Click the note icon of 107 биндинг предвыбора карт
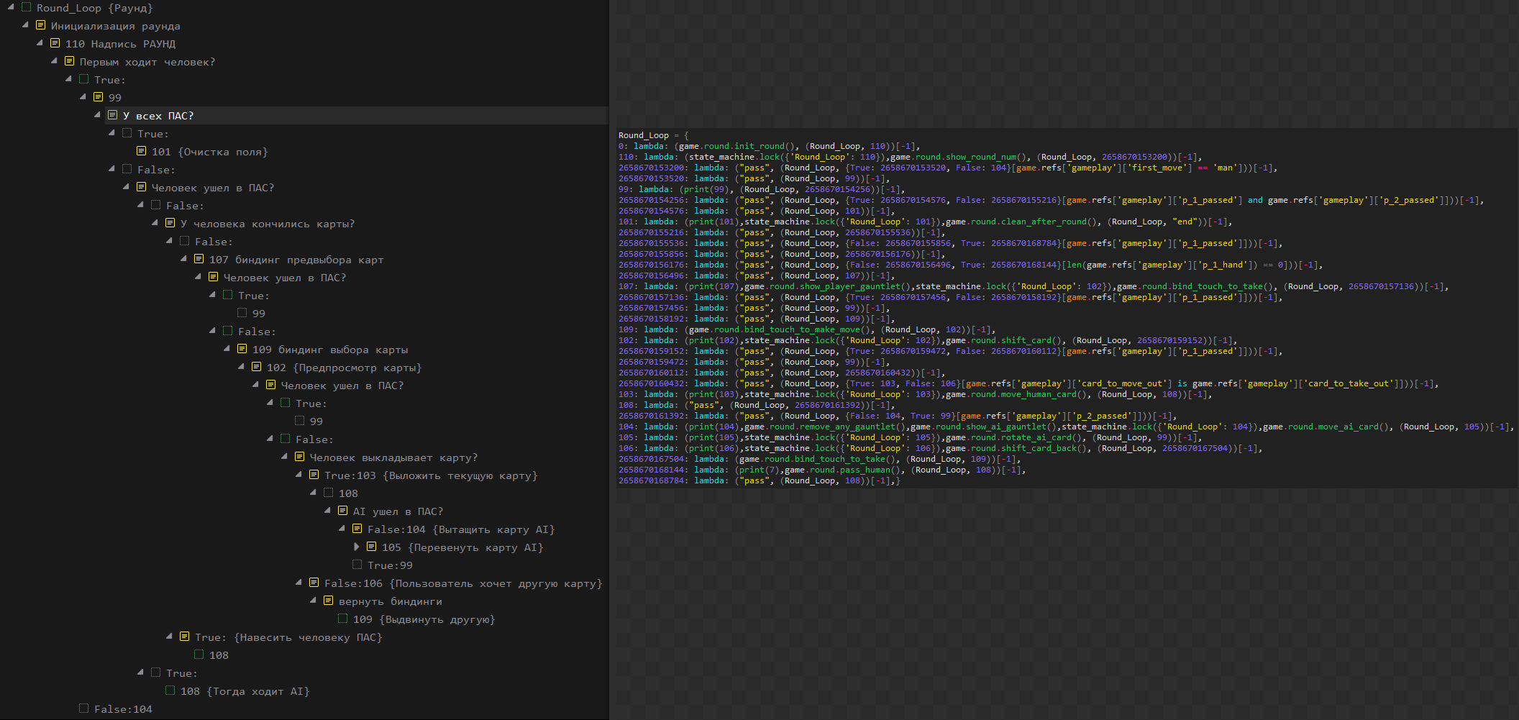This screenshot has width=1519, height=720. pyautogui.click(x=199, y=259)
